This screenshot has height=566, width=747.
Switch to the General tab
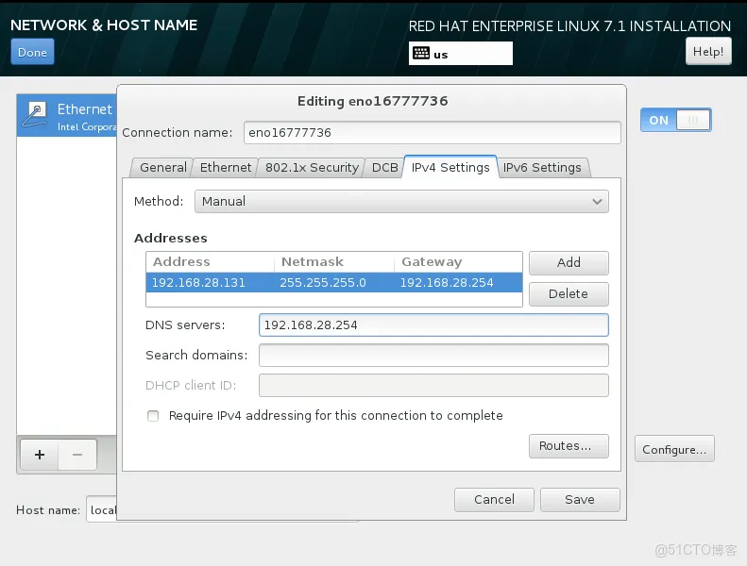click(x=163, y=168)
